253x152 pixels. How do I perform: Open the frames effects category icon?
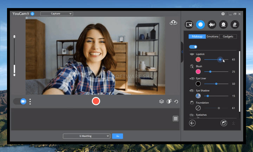click(189, 25)
